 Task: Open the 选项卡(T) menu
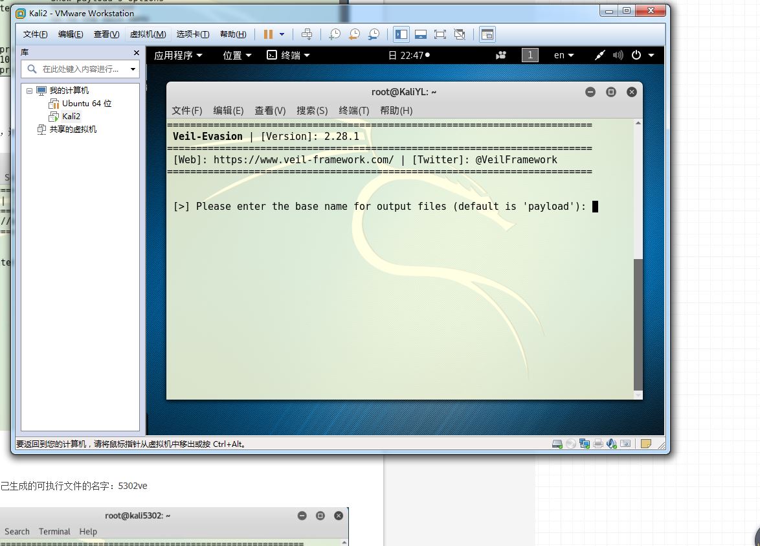pos(192,34)
